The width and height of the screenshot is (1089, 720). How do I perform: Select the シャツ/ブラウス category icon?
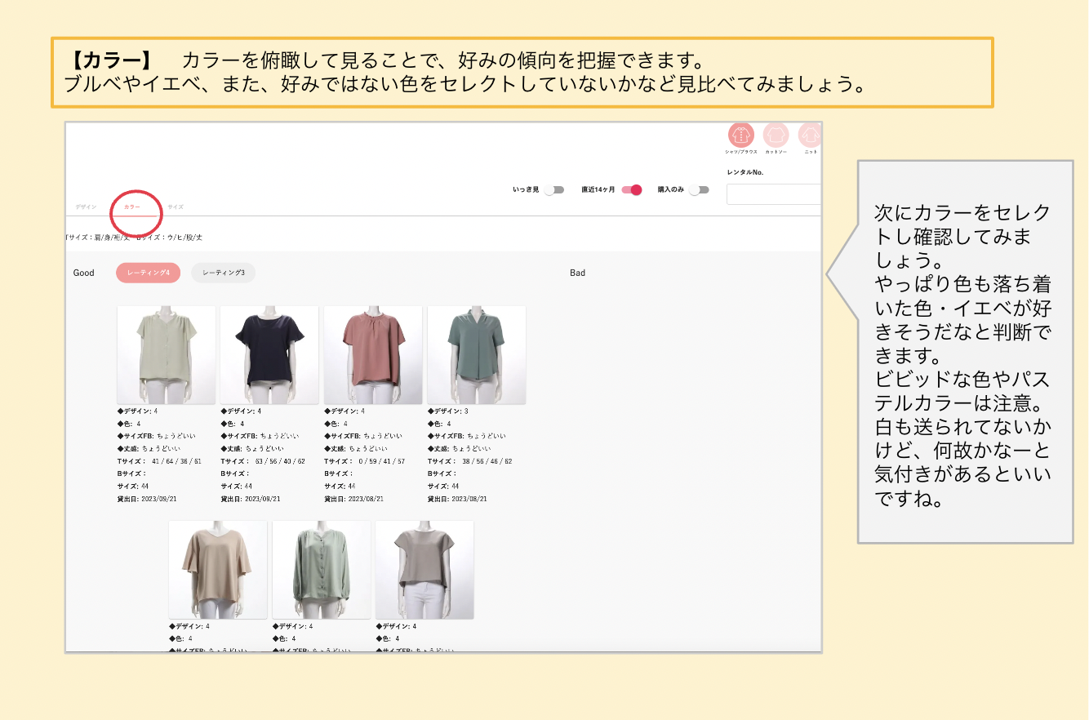point(741,136)
